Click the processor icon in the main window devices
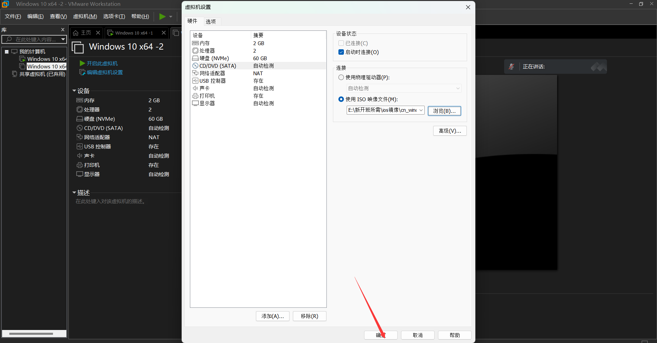The width and height of the screenshot is (657, 343). tap(80, 109)
